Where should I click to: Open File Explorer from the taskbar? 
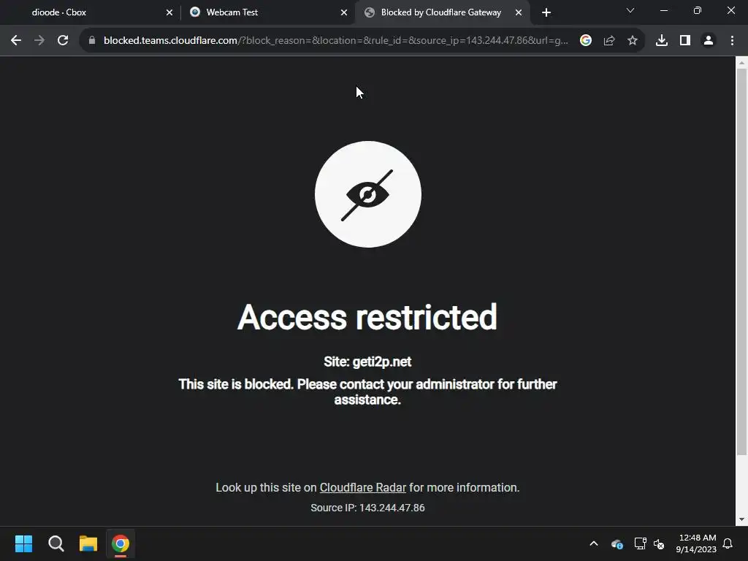tap(88, 543)
